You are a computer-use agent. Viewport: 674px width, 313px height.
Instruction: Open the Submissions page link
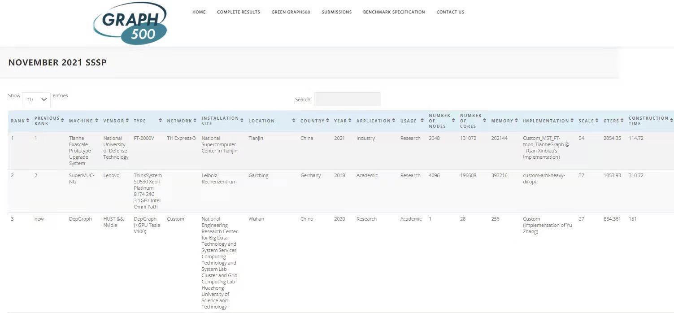coord(336,12)
